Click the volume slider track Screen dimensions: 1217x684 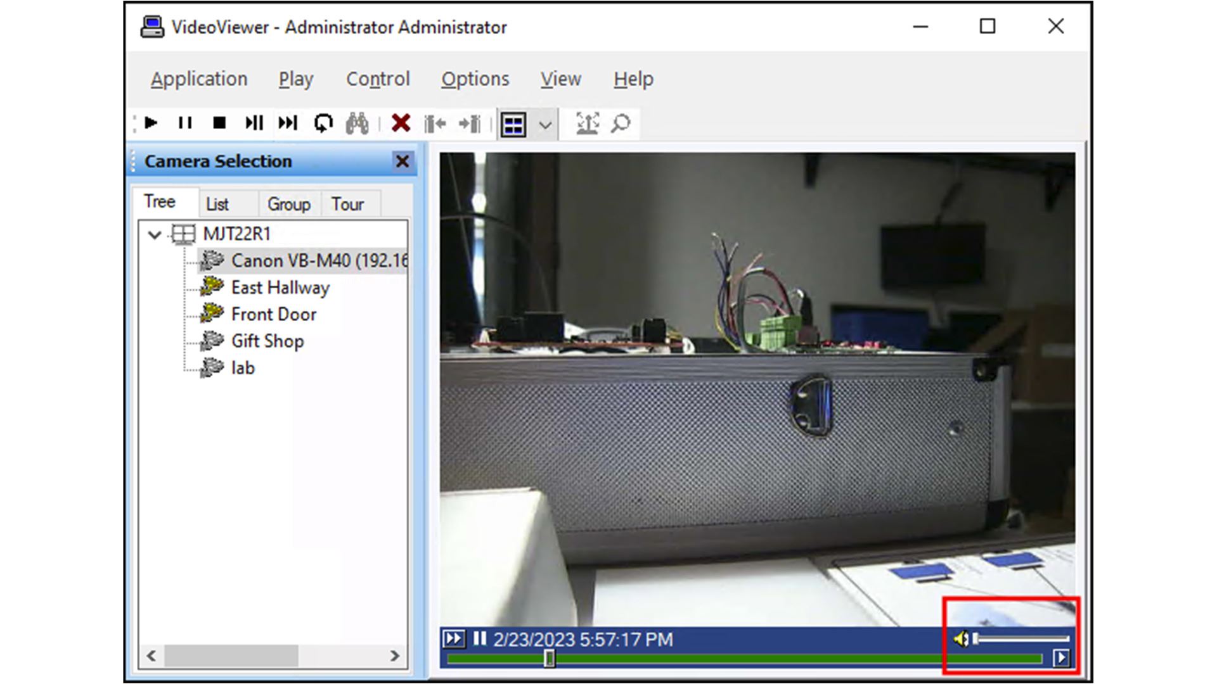(1027, 638)
